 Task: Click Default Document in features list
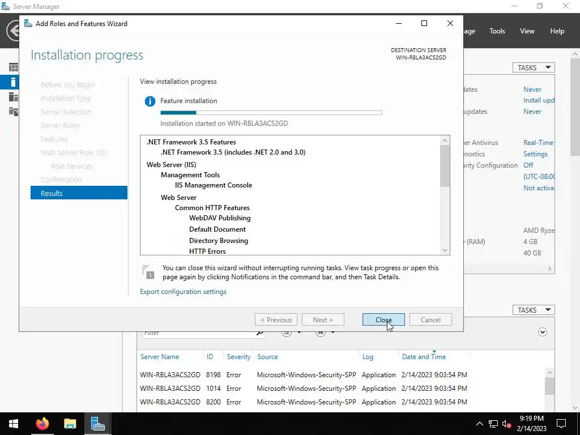(x=217, y=229)
